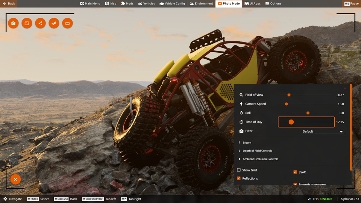
Task: Click the 15.0 Camera Speed value
Action: tap(341, 104)
